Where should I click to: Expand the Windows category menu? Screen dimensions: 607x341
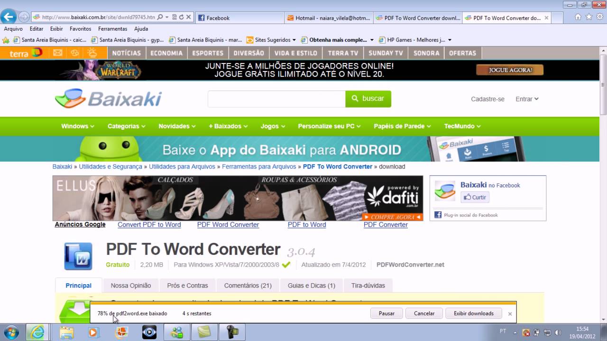(x=77, y=126)
